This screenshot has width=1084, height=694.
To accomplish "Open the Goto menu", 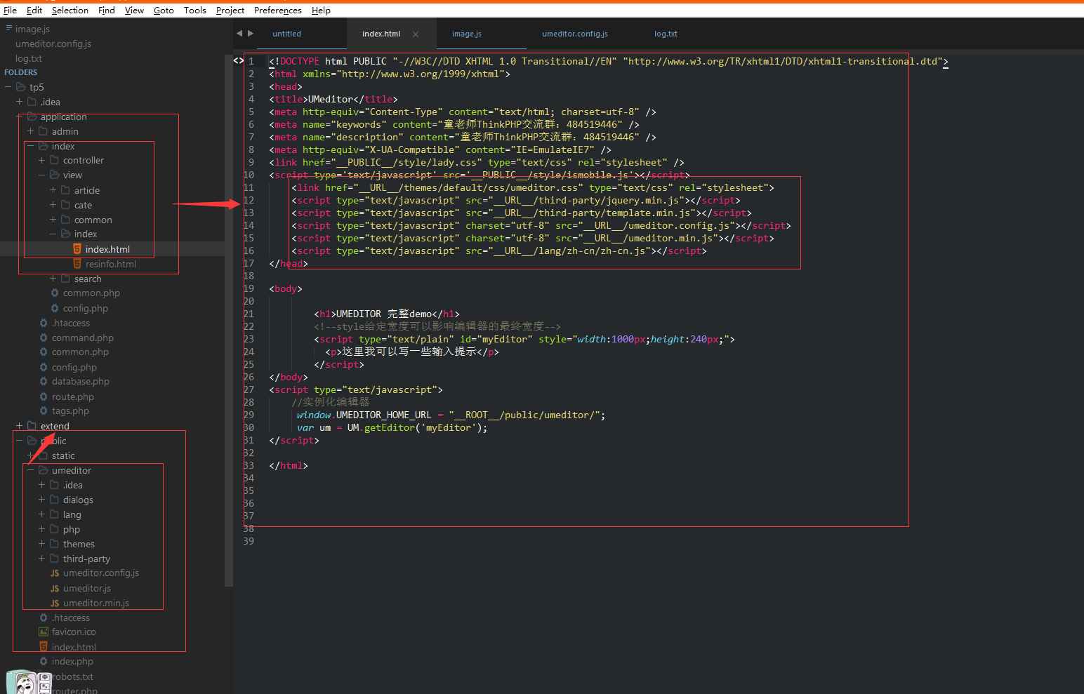I will (x=164, y=11).
